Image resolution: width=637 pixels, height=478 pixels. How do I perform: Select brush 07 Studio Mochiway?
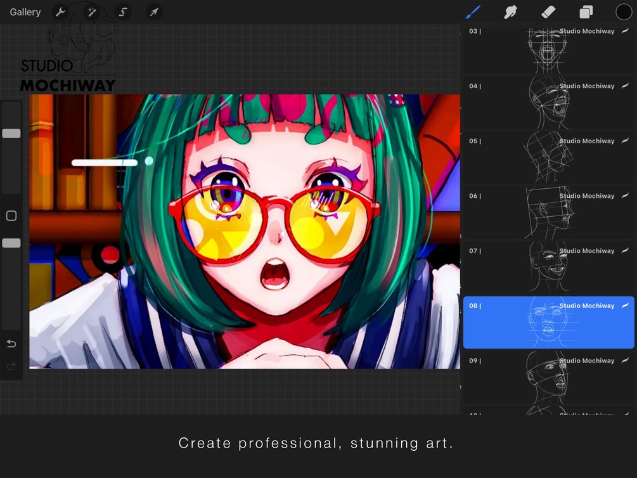point(548,267)
